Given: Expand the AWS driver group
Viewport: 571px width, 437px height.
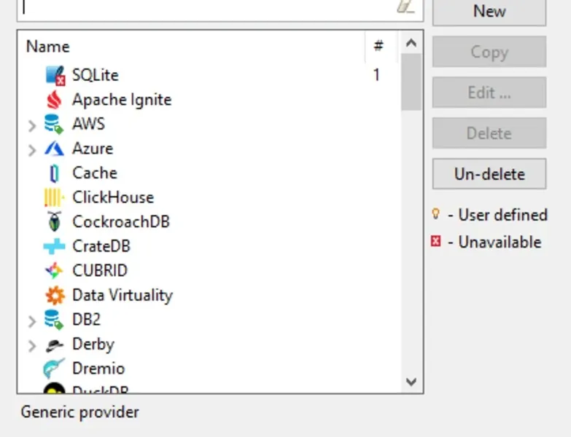Looking at the screenshot, I should point(31,125).
